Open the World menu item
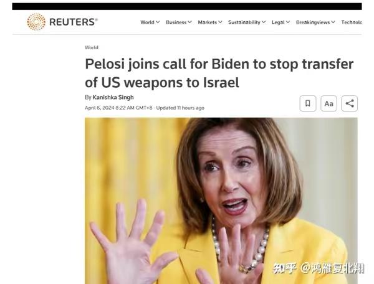Image resolution: width=374 pixels, height=284 pixels. [147, 22]
